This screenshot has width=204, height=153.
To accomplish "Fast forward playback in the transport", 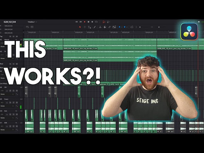I will click(81, 22).
